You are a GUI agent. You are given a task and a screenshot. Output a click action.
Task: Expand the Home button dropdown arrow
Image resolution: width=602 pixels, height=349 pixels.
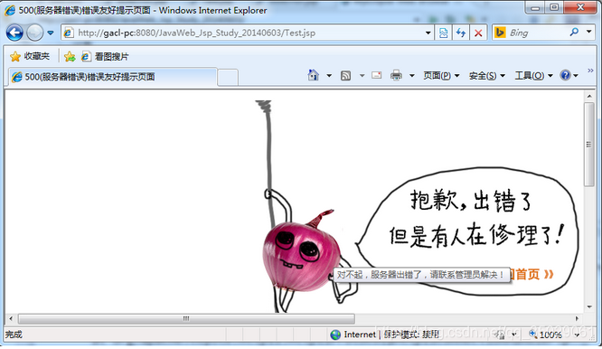(329, 76)
